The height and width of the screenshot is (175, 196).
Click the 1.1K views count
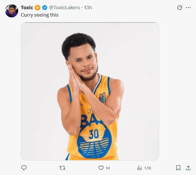click(148, 168)
